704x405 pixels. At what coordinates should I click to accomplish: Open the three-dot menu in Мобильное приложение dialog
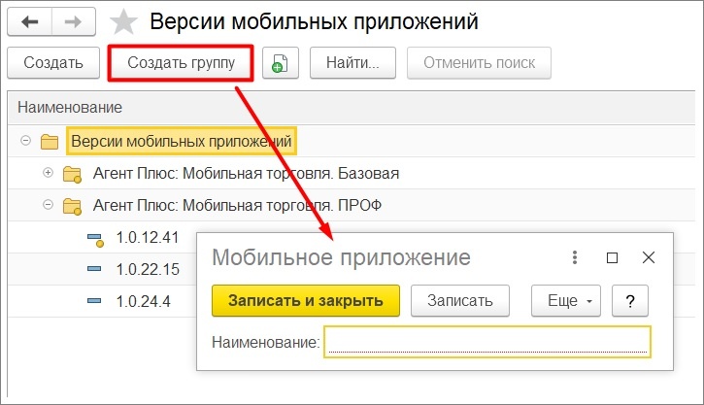575,257
